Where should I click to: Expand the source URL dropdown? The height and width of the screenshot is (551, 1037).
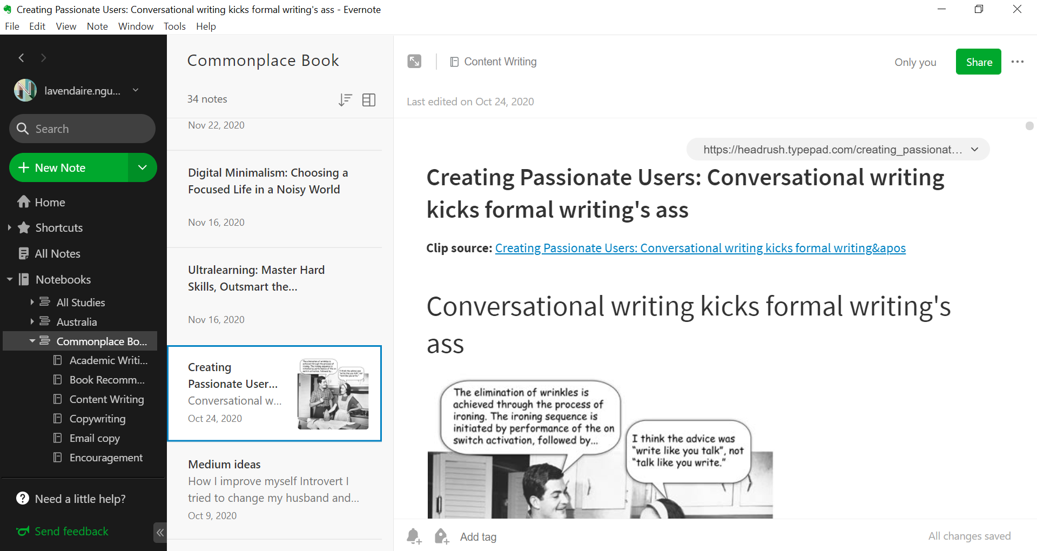coord(974,150)
